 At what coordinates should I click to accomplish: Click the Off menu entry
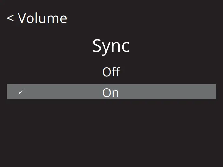111,72
